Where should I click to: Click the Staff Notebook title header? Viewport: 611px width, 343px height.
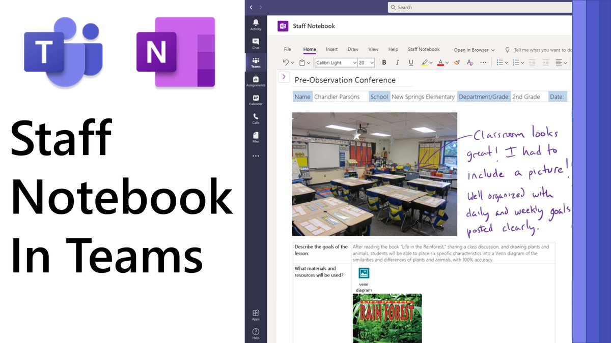pyautogui.click(x=314, y=26)
